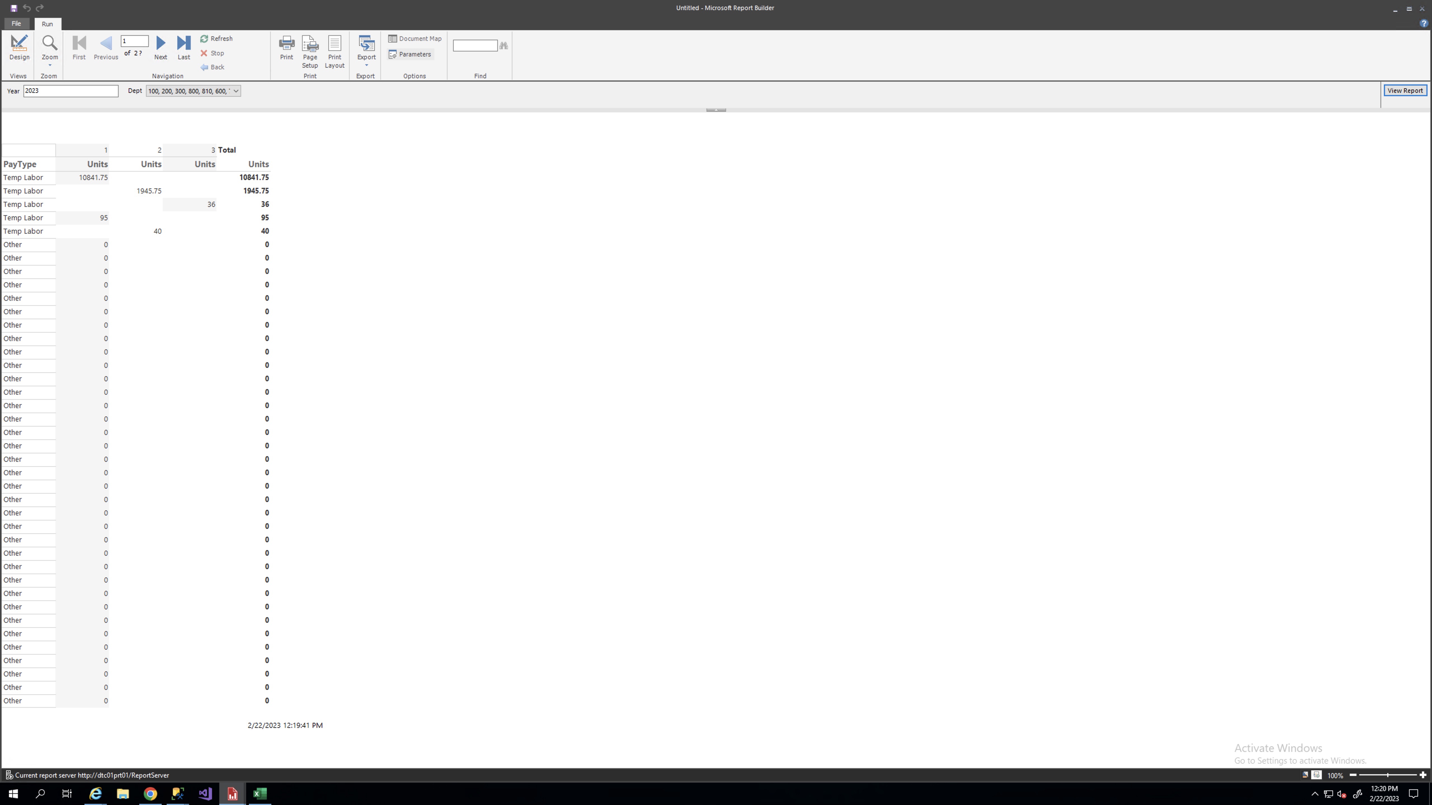Show hidden system tray icons
Screen dimensions: 1432x805
(x=1315, y=794)
